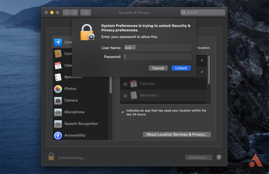This screenshot has width=269, height=174.
Task: Click the User Name field
Action: pyautogui.click(x=157, y=48)
